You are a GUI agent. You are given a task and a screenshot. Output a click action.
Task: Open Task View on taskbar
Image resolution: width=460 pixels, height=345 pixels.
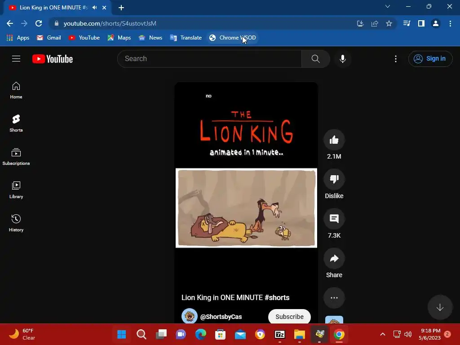coord(161,334)
